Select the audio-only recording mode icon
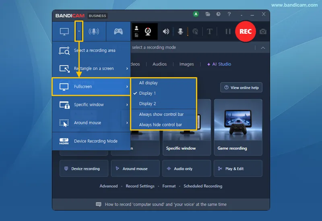The height and width of the screenshot is (221, 322). (x=94, y=31)
